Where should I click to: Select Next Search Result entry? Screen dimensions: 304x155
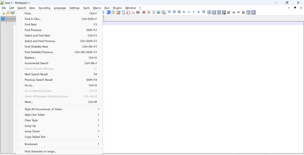59,74
